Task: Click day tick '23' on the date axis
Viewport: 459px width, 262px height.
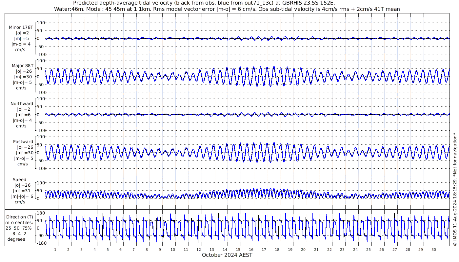Action: [x=342, y=250]
